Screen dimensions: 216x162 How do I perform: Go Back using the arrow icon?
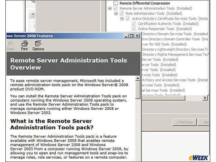(11, 46)
